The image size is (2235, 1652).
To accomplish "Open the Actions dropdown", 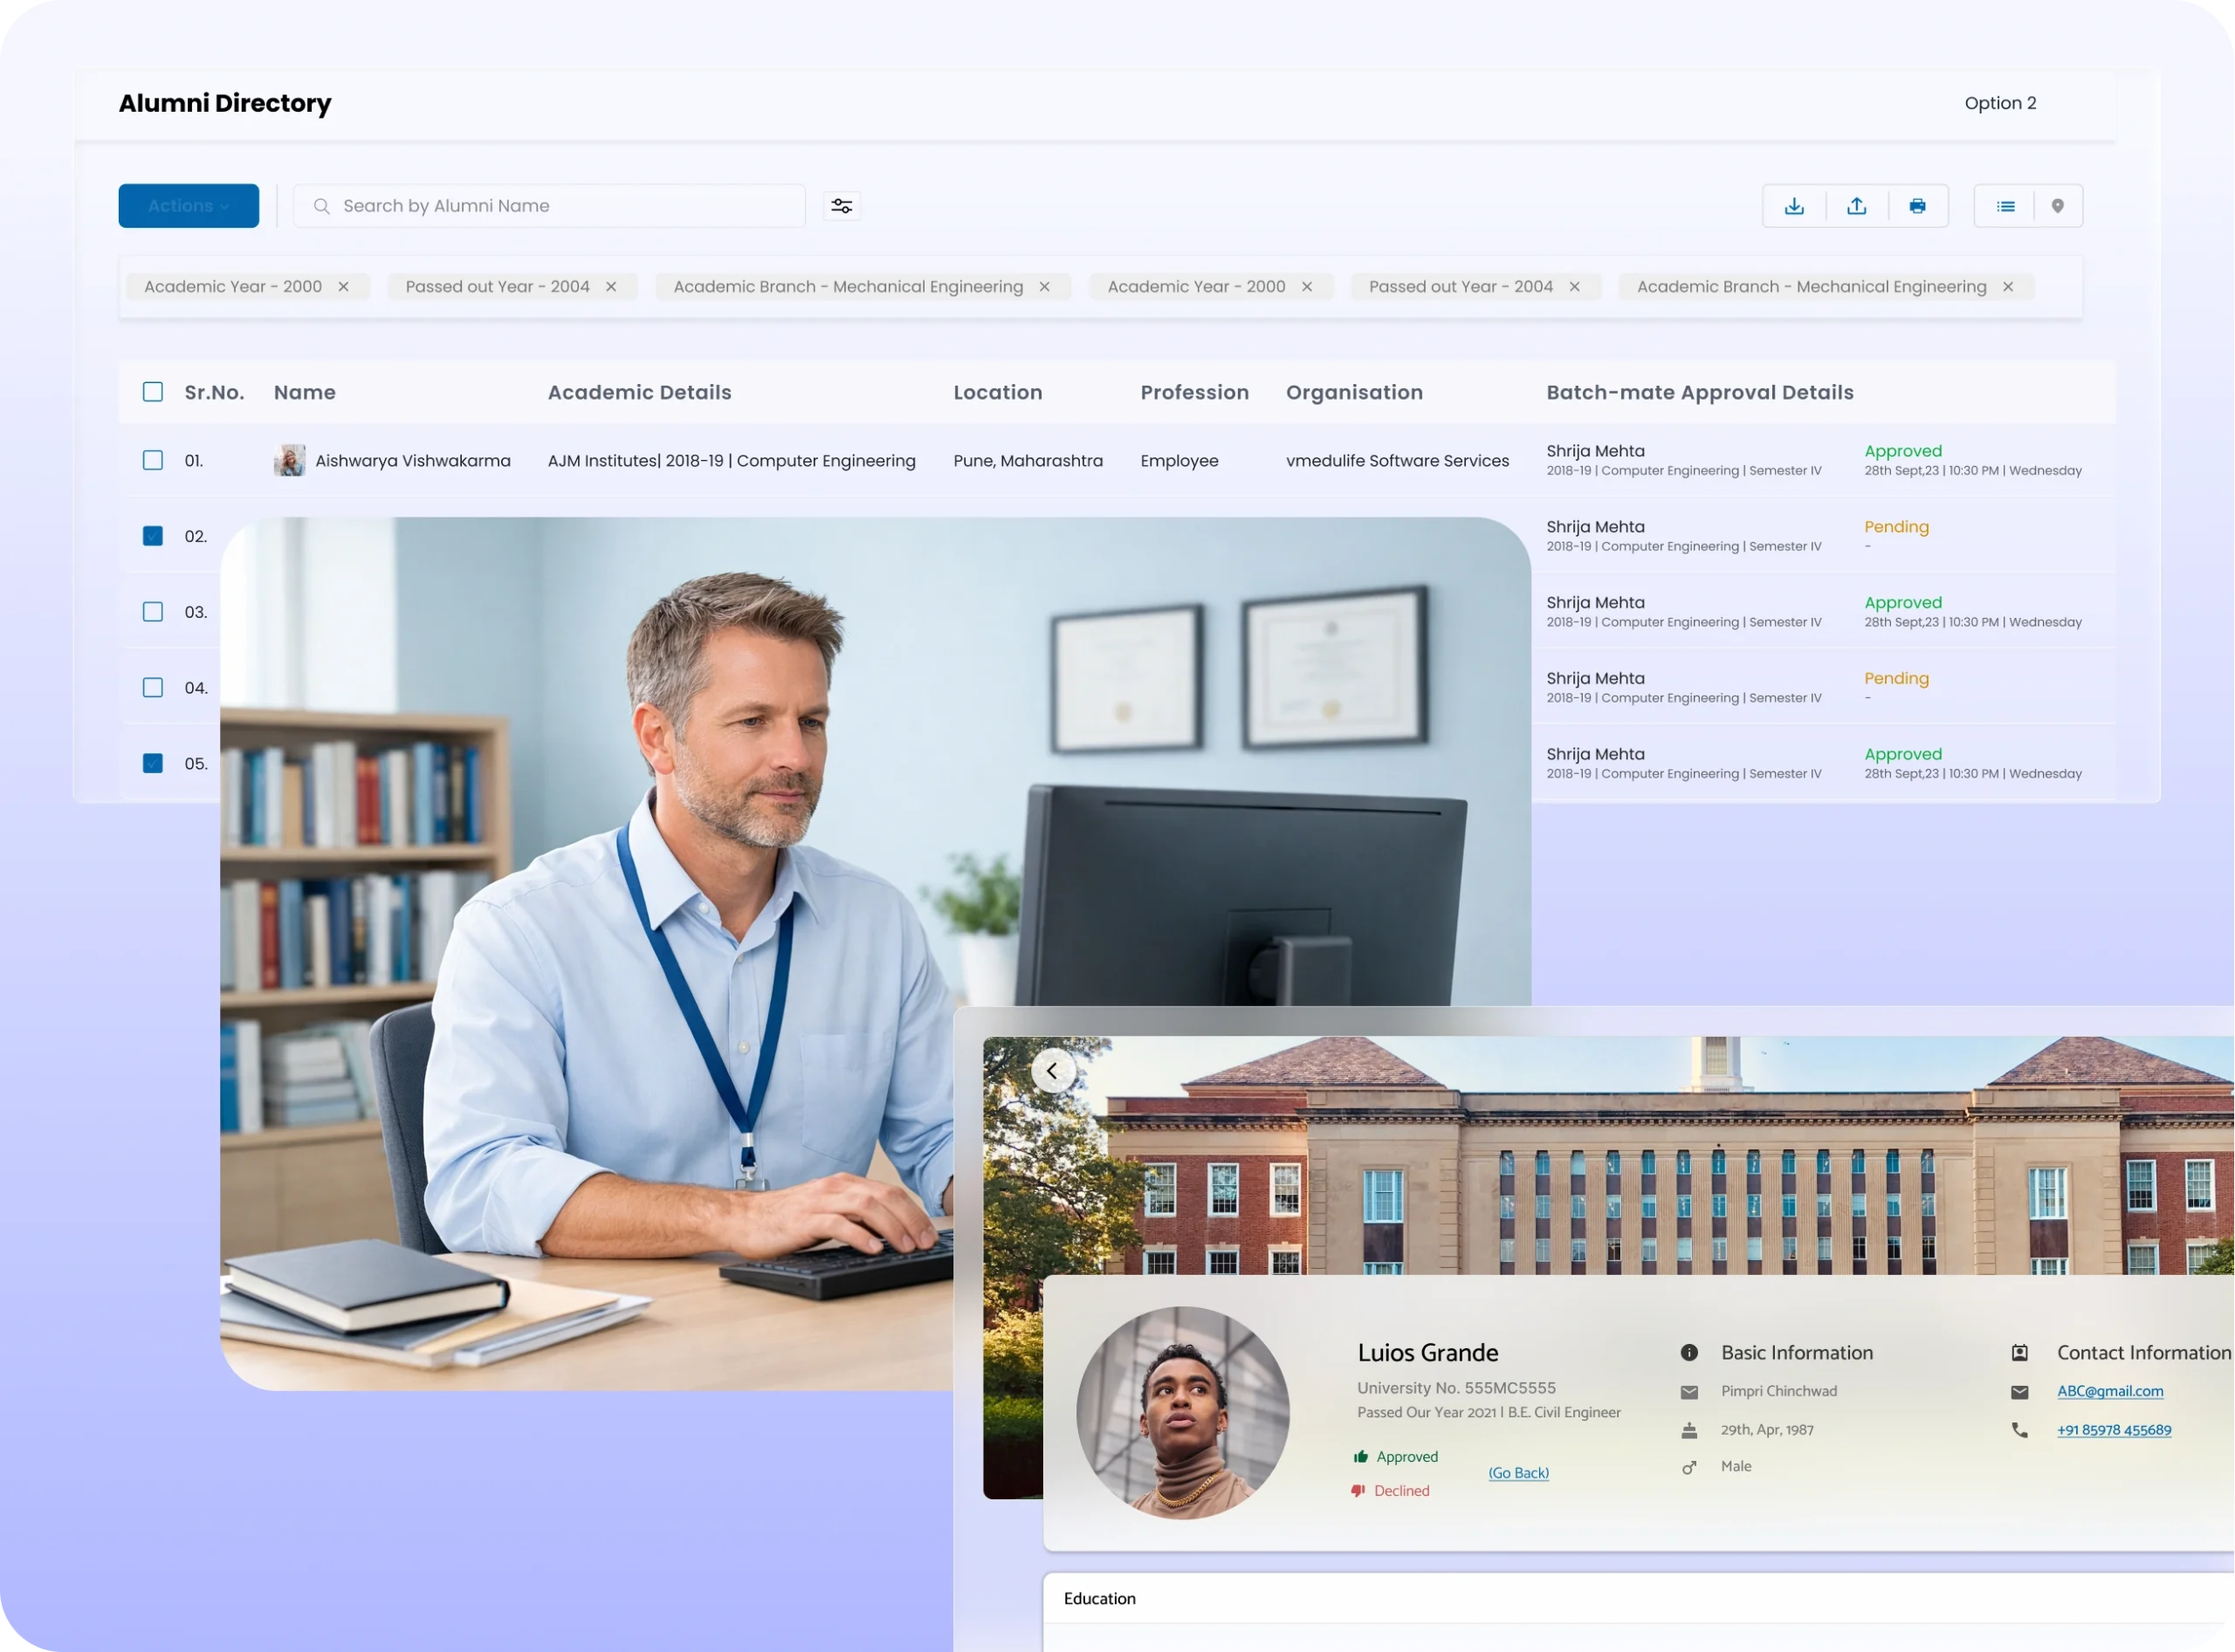I will tap(188, 206).
